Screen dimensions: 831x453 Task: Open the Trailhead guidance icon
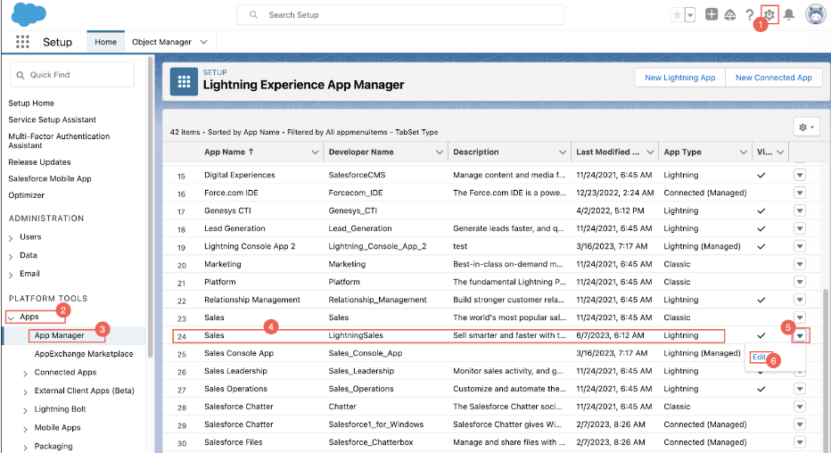729,15
